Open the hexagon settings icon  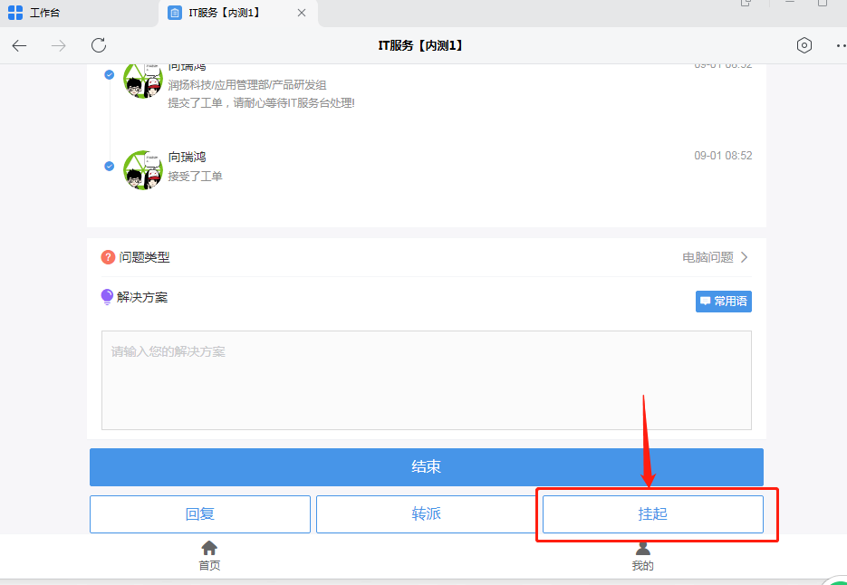(x=804, y=45)
